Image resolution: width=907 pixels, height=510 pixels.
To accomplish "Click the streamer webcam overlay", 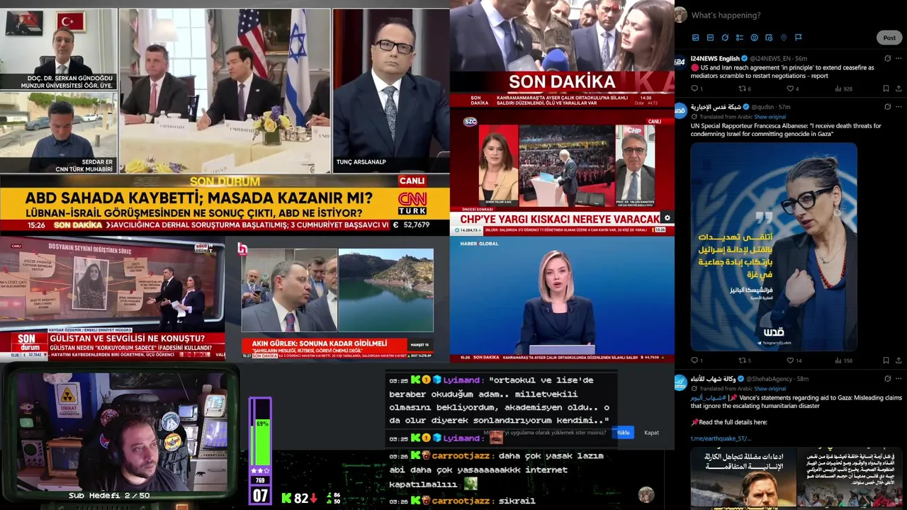I will pos(120,433).
